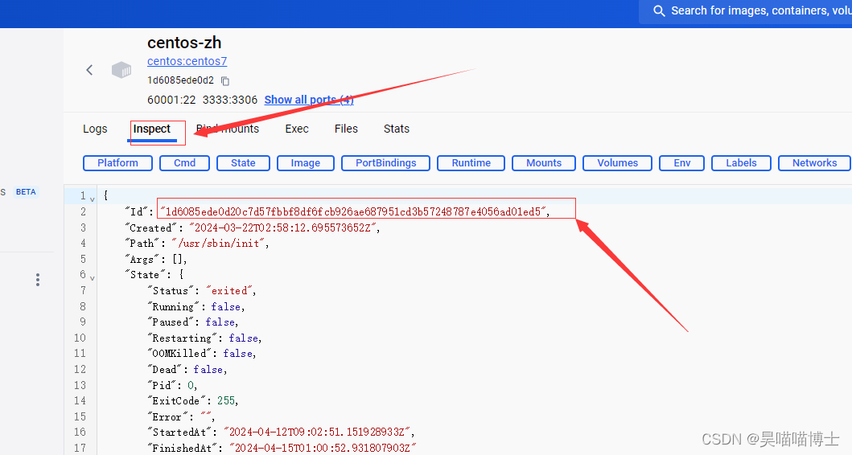This screenshot has height=455, width=852.
Task: Click the Dead false value
Action: [x=208, y=370]
